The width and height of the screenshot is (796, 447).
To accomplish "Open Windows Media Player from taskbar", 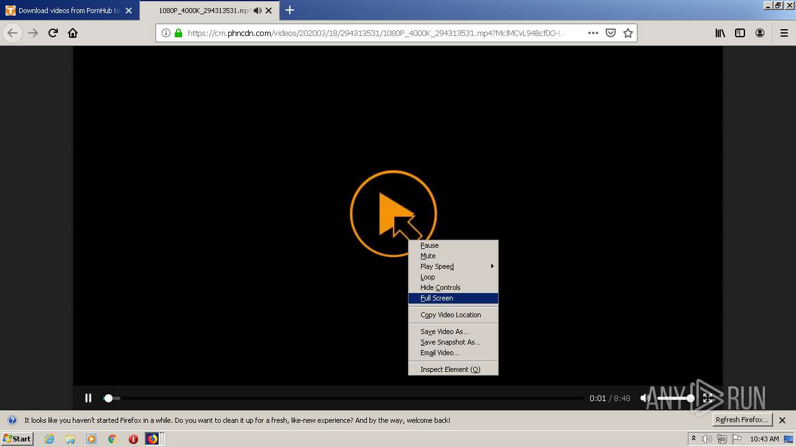I will (91, 439).
